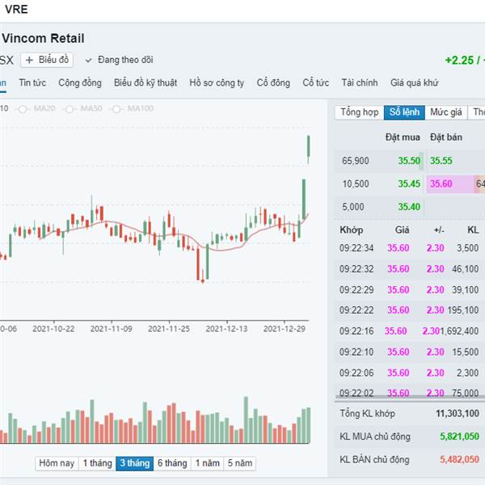The width and height of the screenshot is (485, 485).
Task: Click the plus Biểu đồ button
Action: click(x=47, y=60)
